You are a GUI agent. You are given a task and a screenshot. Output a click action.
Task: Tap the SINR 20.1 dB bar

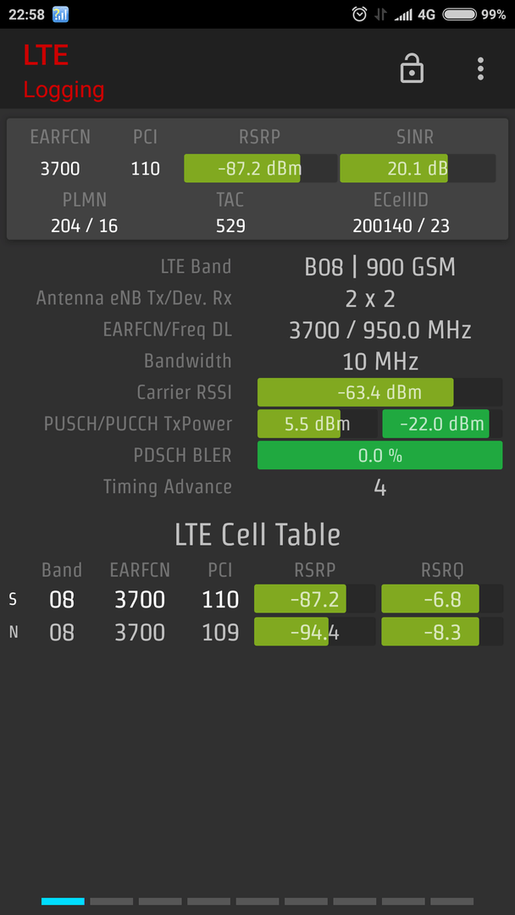click(x=417, y=168)
